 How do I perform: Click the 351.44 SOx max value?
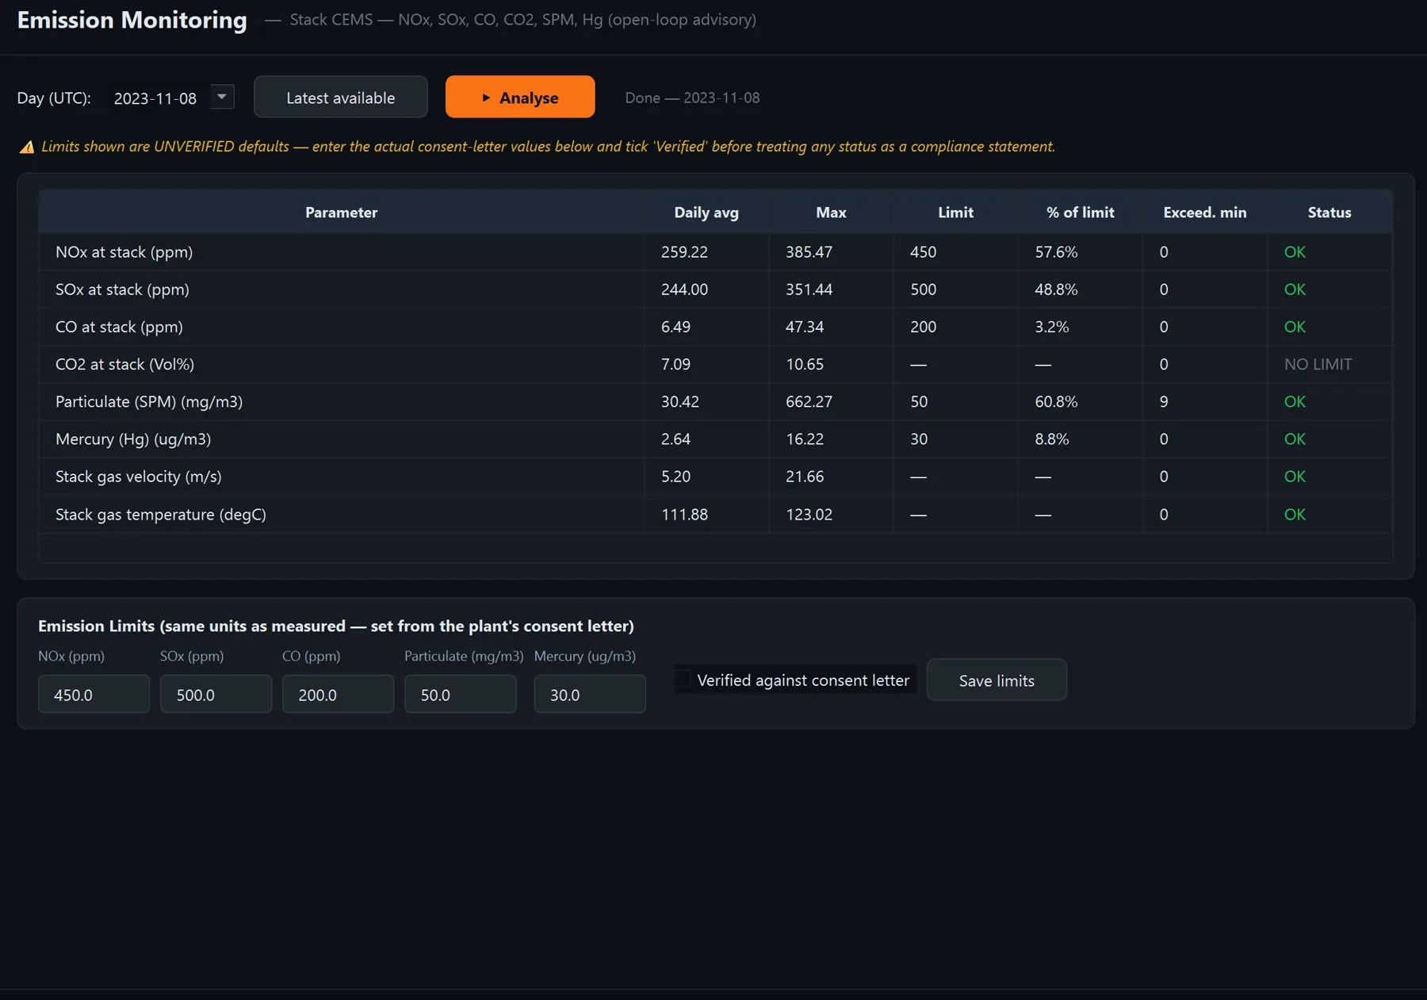[x=809, y=289]
